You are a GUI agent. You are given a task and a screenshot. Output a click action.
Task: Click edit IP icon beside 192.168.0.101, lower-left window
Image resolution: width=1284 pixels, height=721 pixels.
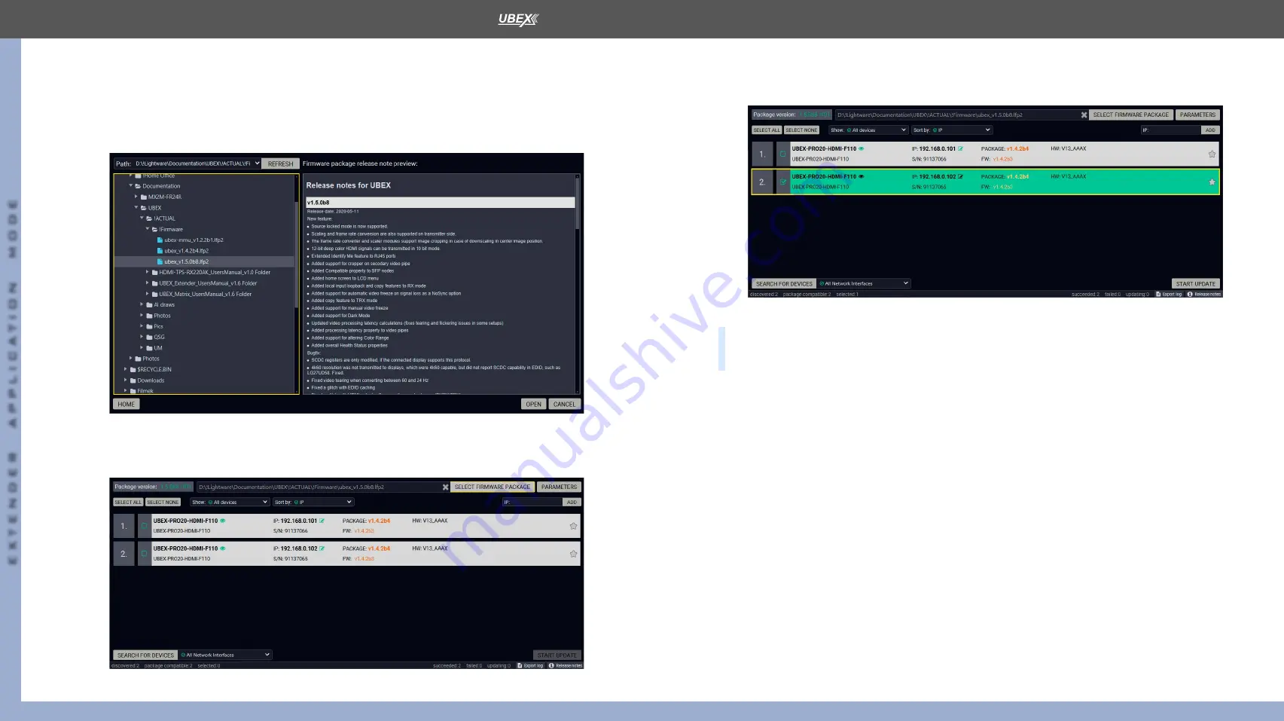tap(322, 521)
